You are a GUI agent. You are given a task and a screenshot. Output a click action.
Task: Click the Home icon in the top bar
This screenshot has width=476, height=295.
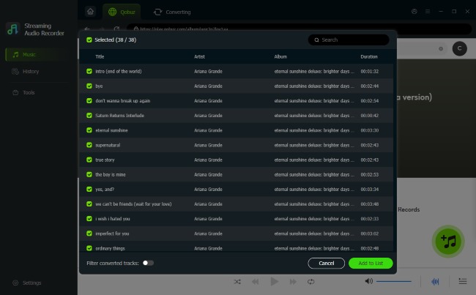tap(91, 12)
